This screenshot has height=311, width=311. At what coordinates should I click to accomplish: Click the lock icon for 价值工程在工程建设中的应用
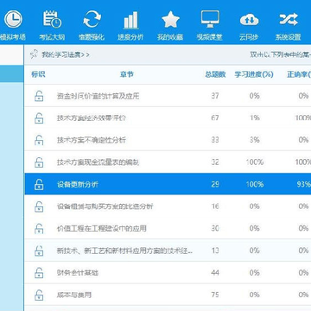[39, 229]
